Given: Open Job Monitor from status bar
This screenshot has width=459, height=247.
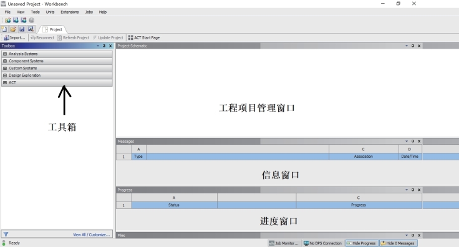Looking at the screenshot, I should coord(284,243).
